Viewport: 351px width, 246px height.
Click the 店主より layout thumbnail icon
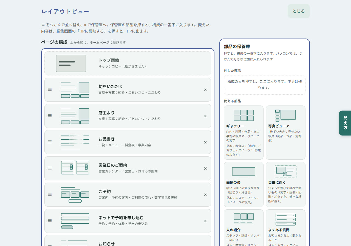(x=75, y=116)
